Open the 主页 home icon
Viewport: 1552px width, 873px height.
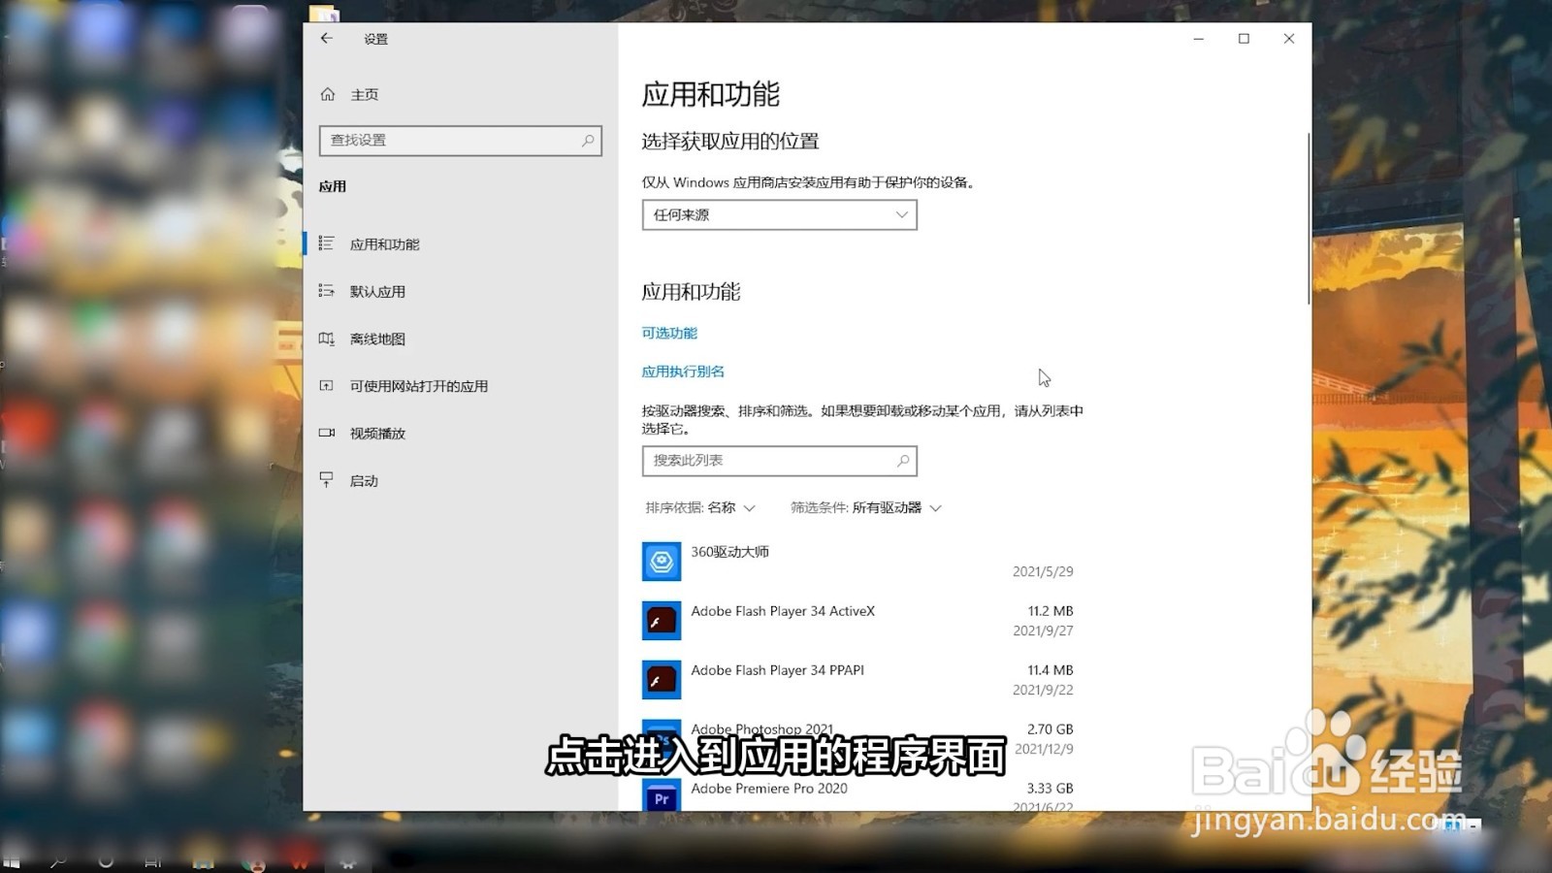click(328, 94)
